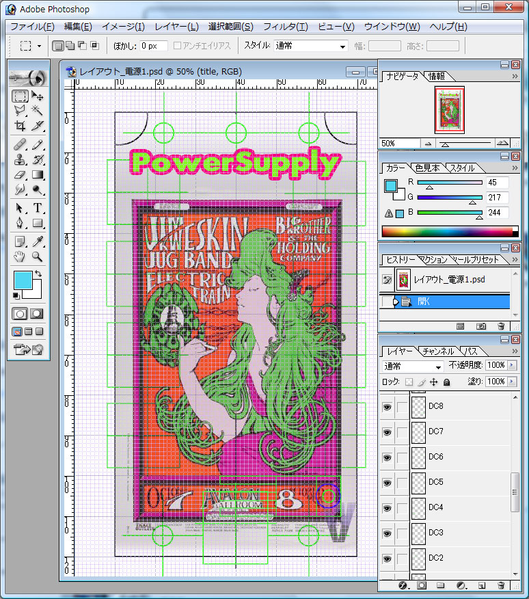Image resolution: width=529 pixels, height=599 pixels.
Task: Hide the DC8 layer
Action: pos(387,408)
